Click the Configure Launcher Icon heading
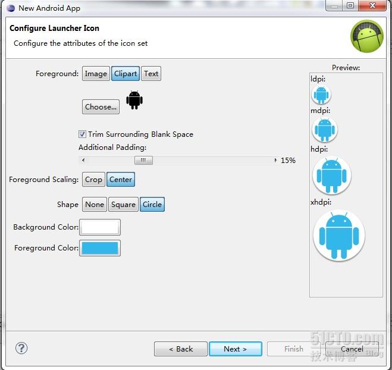Screen dimensions: 392x370 point(54,28)
